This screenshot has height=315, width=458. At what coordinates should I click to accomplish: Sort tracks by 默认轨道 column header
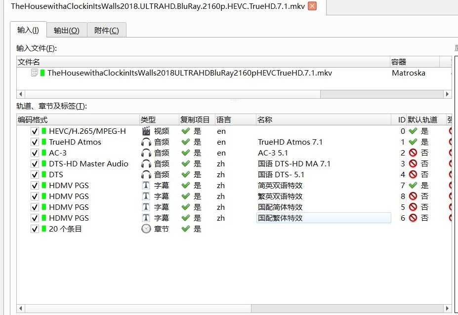pyautogui.click(x=426, y=119)
